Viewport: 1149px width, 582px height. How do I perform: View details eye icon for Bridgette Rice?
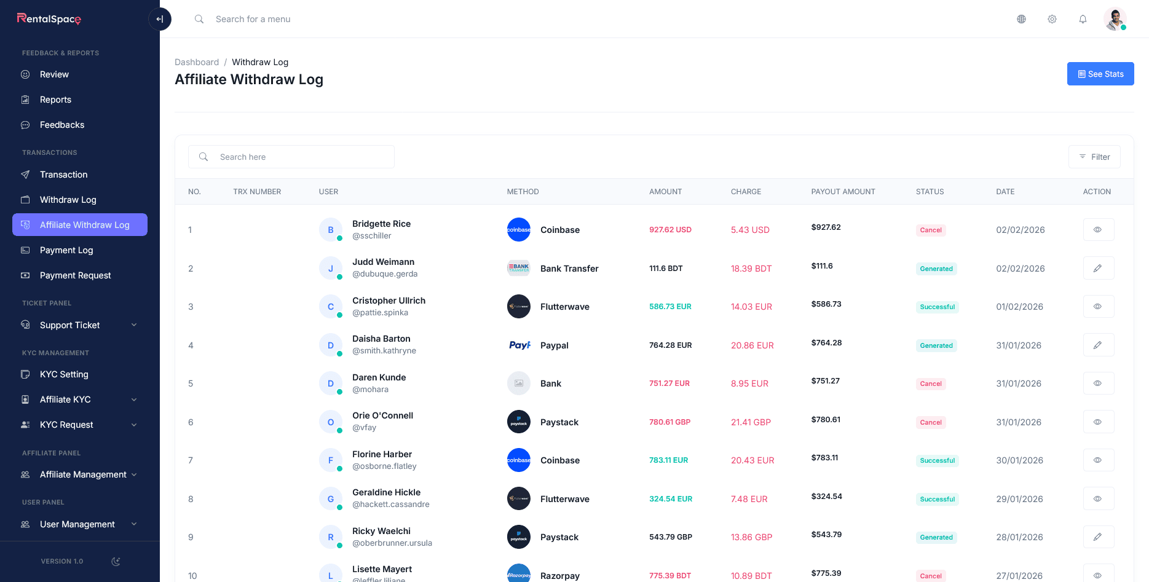pyautogui.click(x=1098, y=230)
